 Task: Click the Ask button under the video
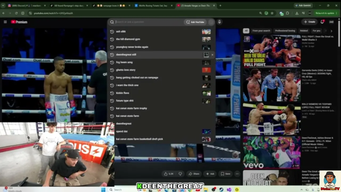click(210, 174)
